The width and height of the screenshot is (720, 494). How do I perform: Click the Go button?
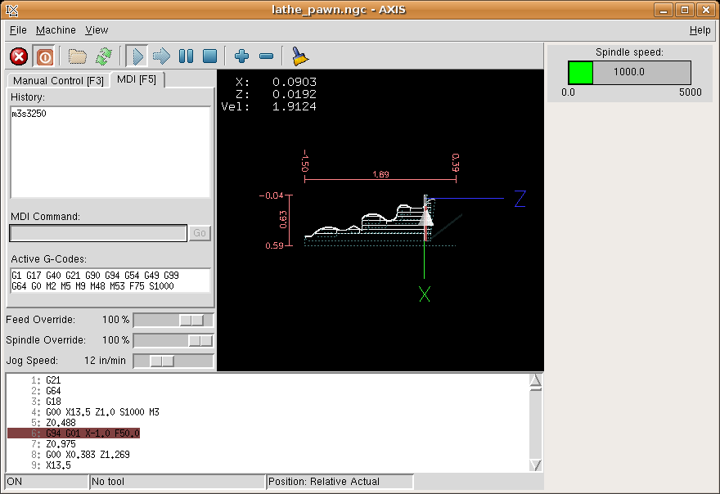point(200,233)
